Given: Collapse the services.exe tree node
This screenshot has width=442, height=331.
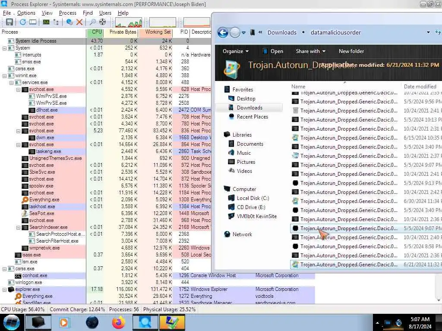Looking at the screenshot, I should point(12,83).
